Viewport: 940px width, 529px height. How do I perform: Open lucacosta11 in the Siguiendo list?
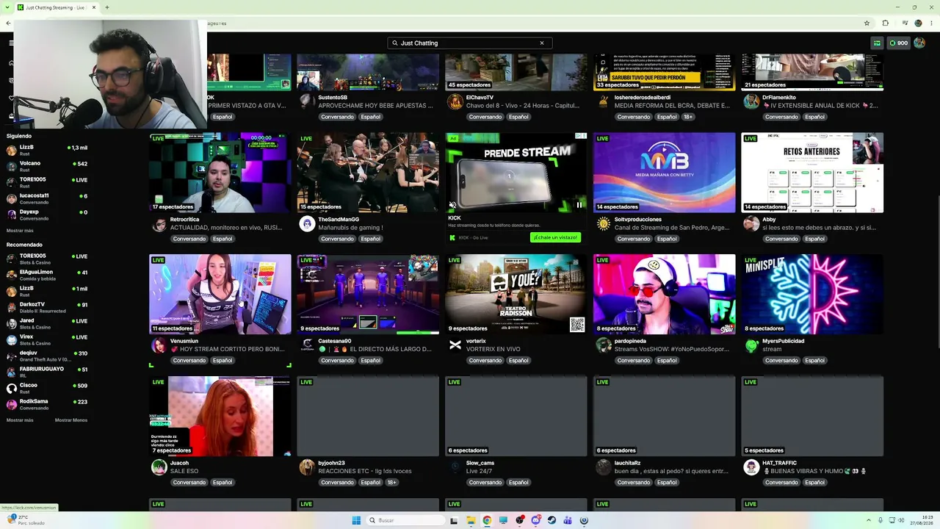coord(47,198)
